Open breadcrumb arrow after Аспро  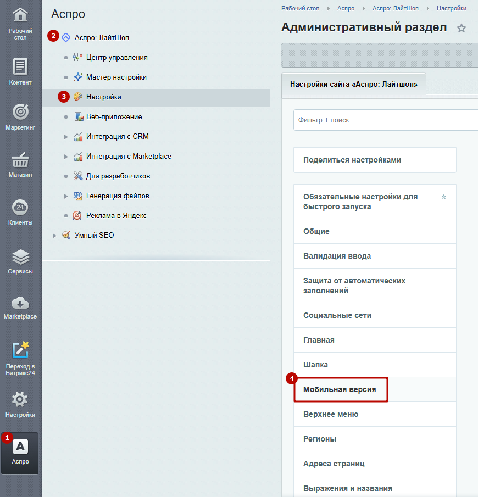pyautogui.click(x=364, y=9)
